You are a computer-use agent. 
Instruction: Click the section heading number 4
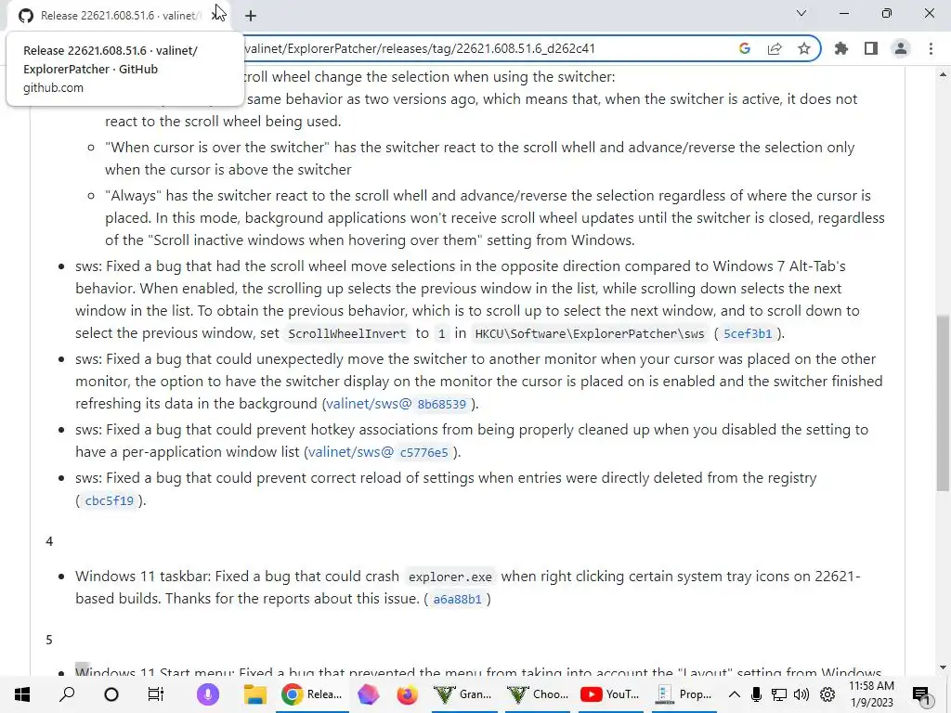click(49, 541)
